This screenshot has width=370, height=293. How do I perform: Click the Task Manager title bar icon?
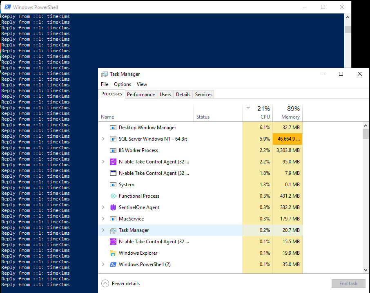[104, 74]
